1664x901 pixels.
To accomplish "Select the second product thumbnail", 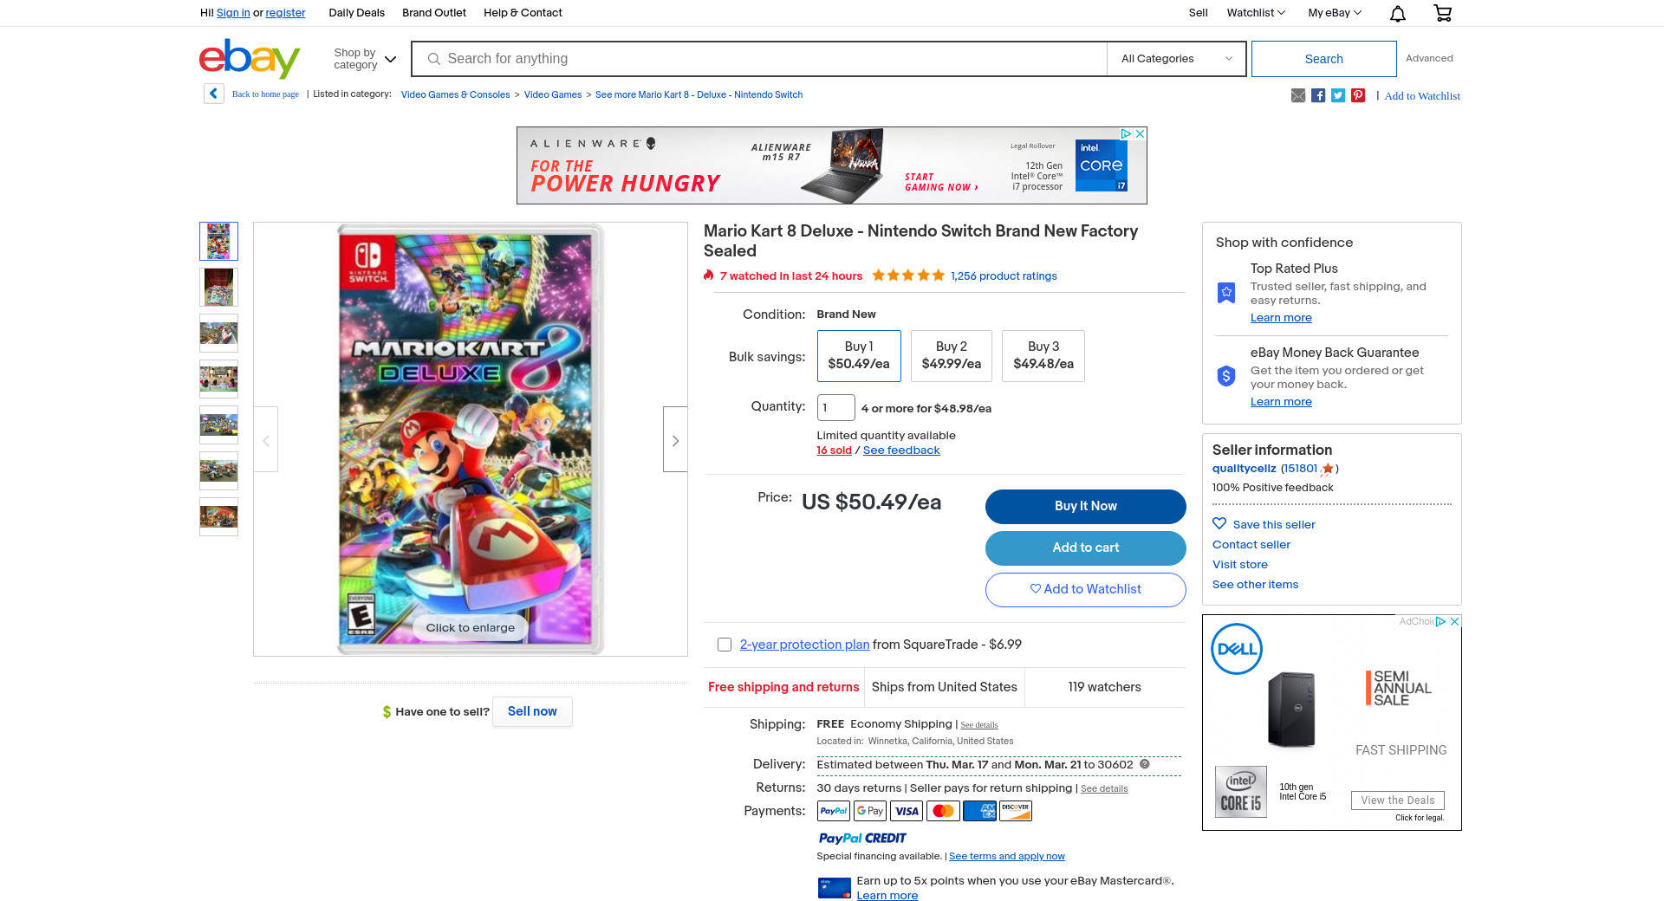I will coord(218,287).
